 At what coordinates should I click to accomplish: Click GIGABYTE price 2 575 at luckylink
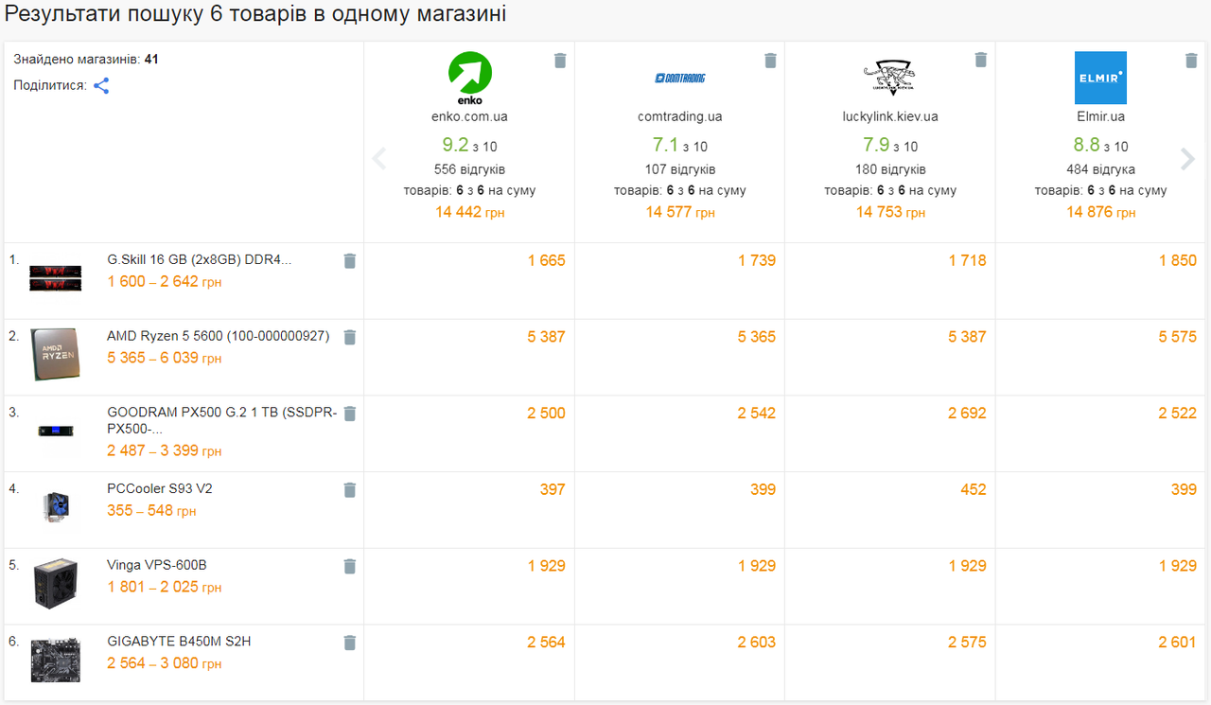pyautogui.click(x=967, y=642)
